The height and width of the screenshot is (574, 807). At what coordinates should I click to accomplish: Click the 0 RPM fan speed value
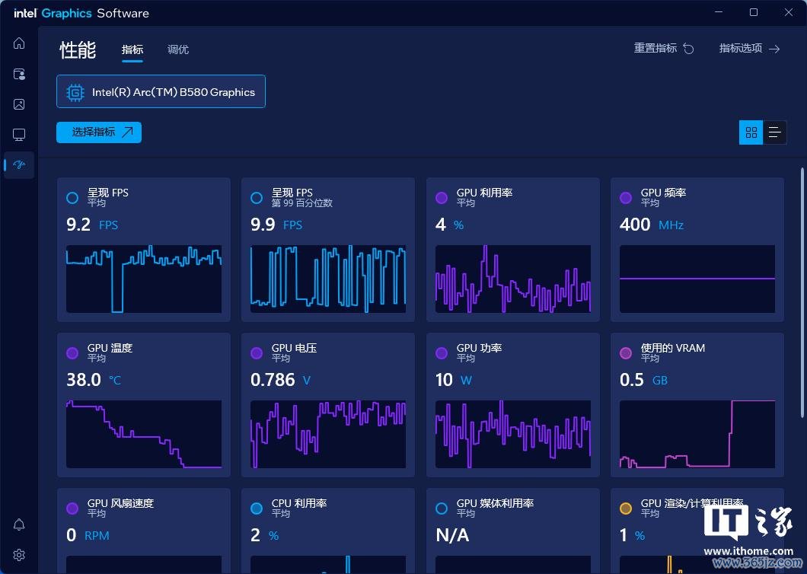click(88, 535)
